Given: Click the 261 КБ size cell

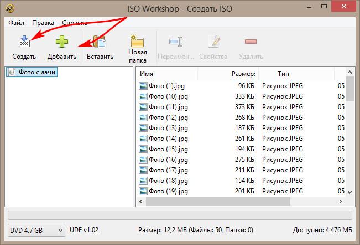Looking at the screenshot, I should (x=244, y=139).
